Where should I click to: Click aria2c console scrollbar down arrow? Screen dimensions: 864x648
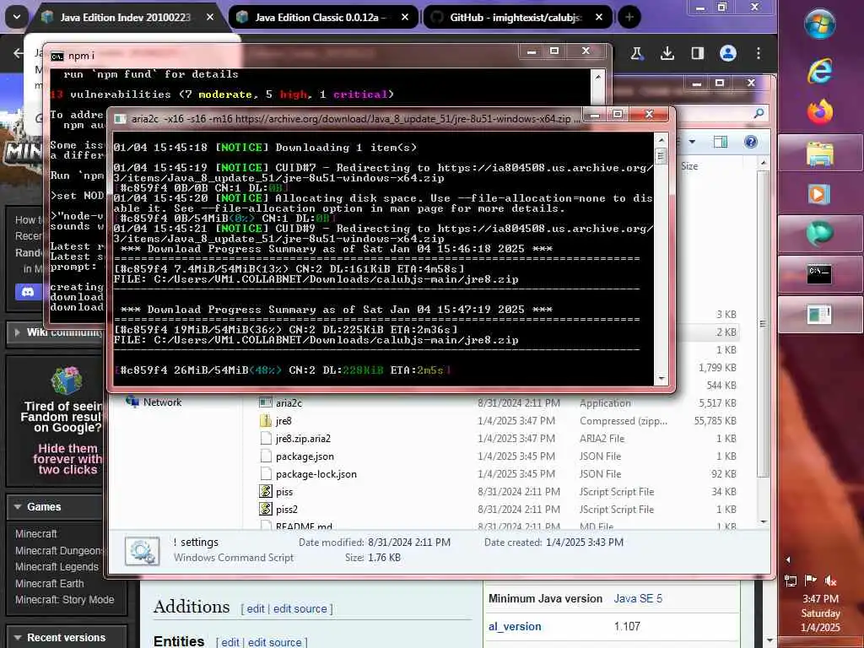pos(661,379)
